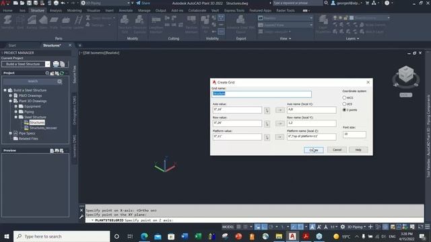Click the Project Manager search box
Image resolution: width=431 pixels, height=242 pixels.
pyautogui.click(x=33, y=81)
